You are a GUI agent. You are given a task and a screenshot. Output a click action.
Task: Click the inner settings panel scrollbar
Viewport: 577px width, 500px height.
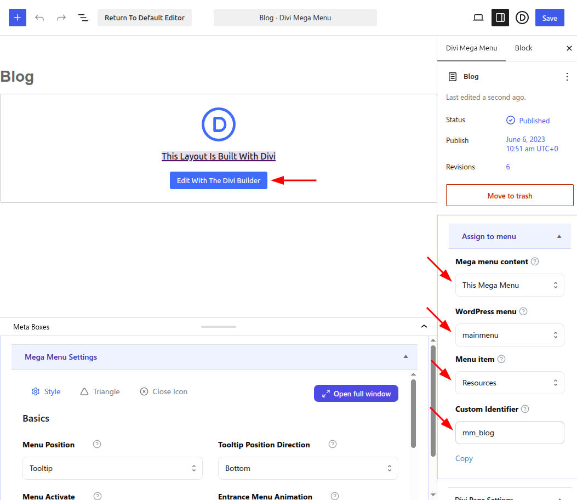[x=413, y=413]
